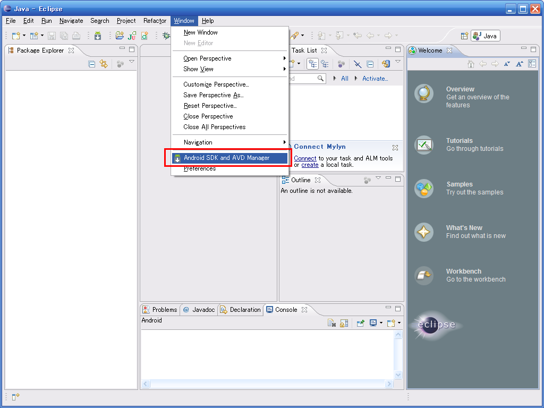Click the create local task link
The width and height of the screenshot is (544, 408).
point(310,165)
